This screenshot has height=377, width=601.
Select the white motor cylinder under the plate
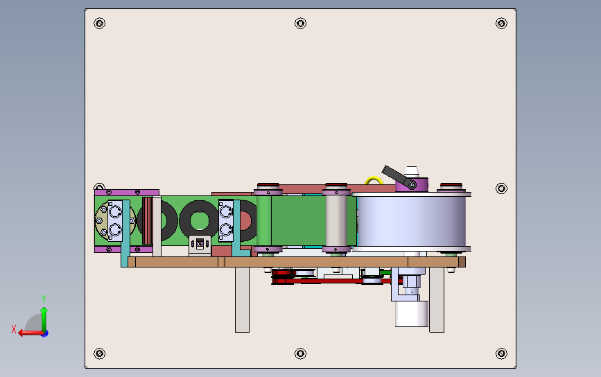pyautogui.click(x=412, y=314)
